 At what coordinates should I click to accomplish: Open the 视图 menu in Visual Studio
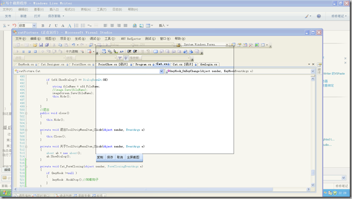50,39
